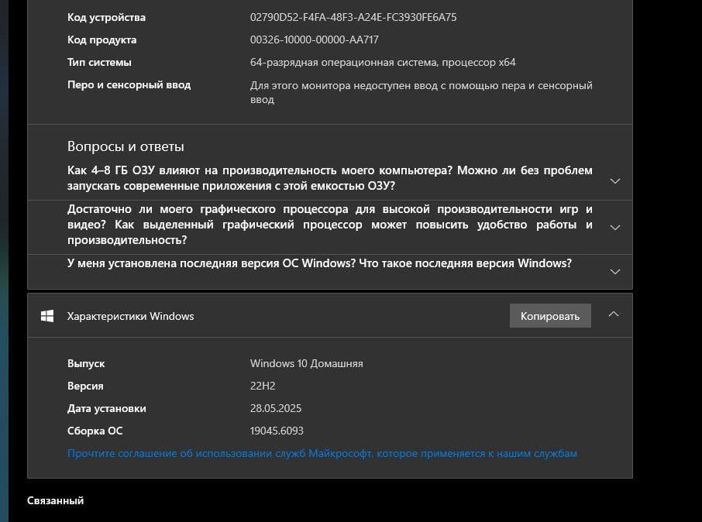Click the Сборка ОС label
The image size is (702, 522).
coord(95,431)
